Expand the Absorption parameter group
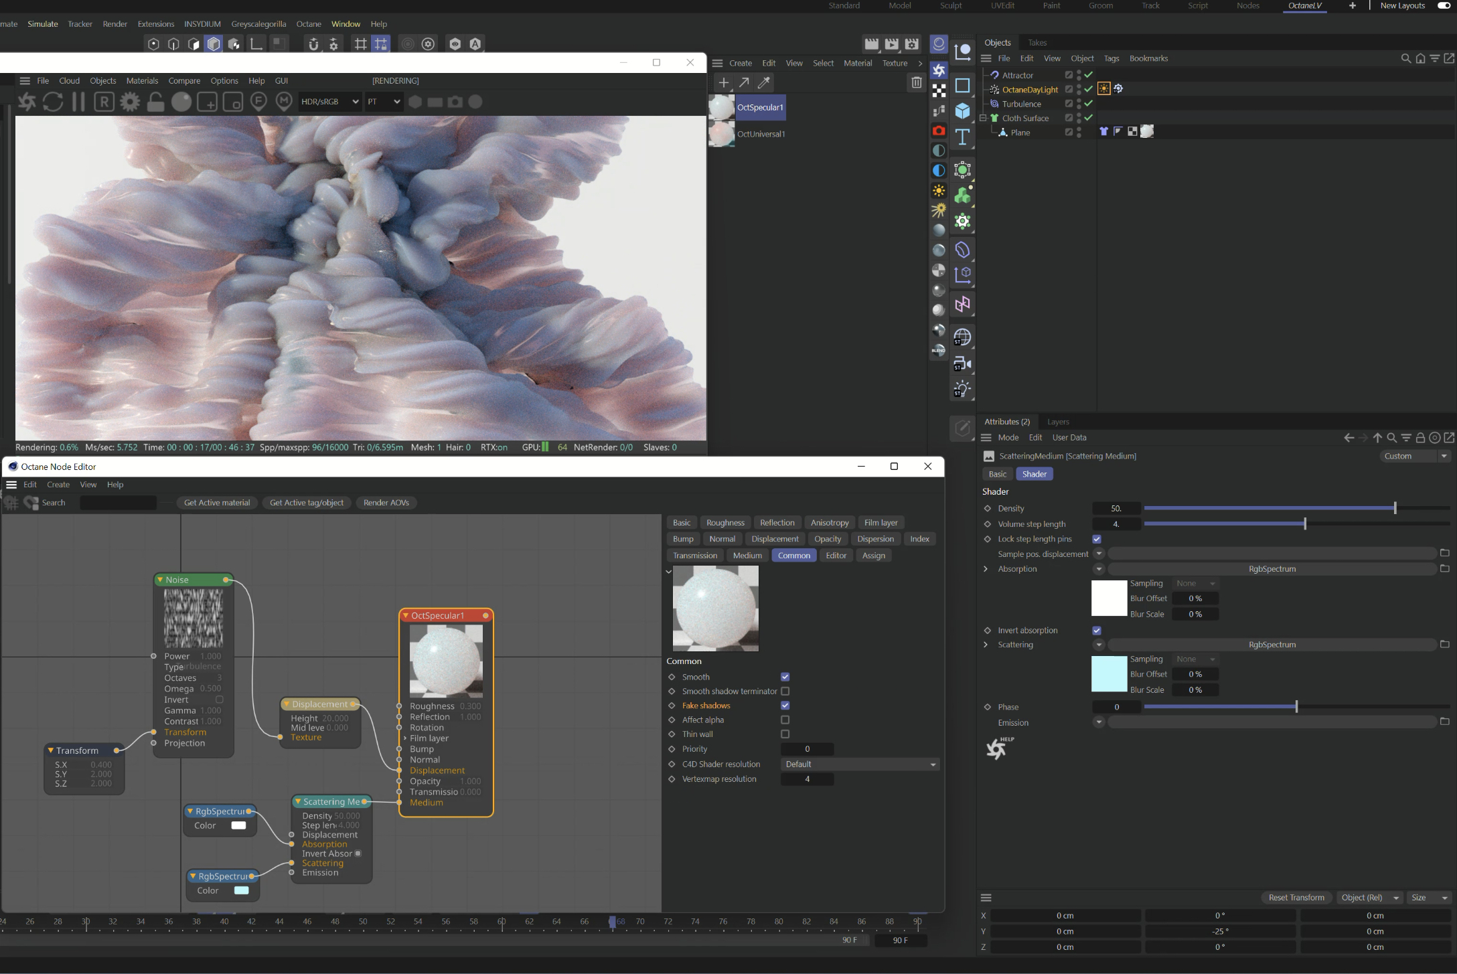 (986, 569)
